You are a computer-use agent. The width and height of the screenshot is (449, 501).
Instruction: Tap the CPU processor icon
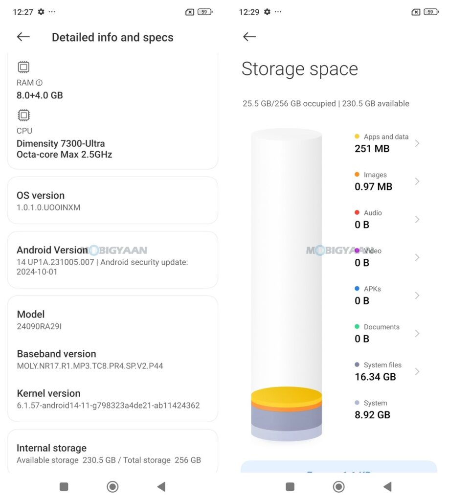[23, 115]
